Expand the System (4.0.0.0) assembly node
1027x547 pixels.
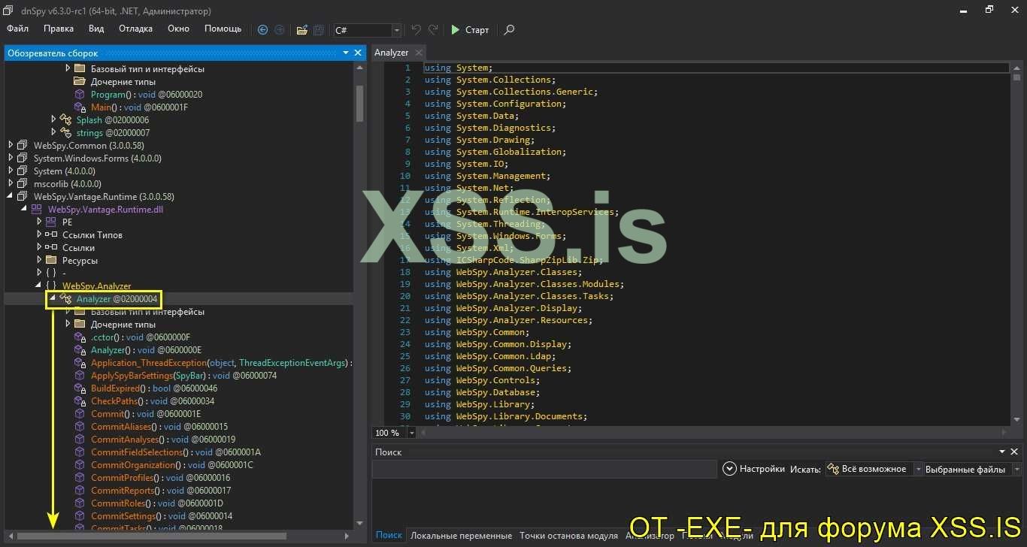(x=11, y=171)
